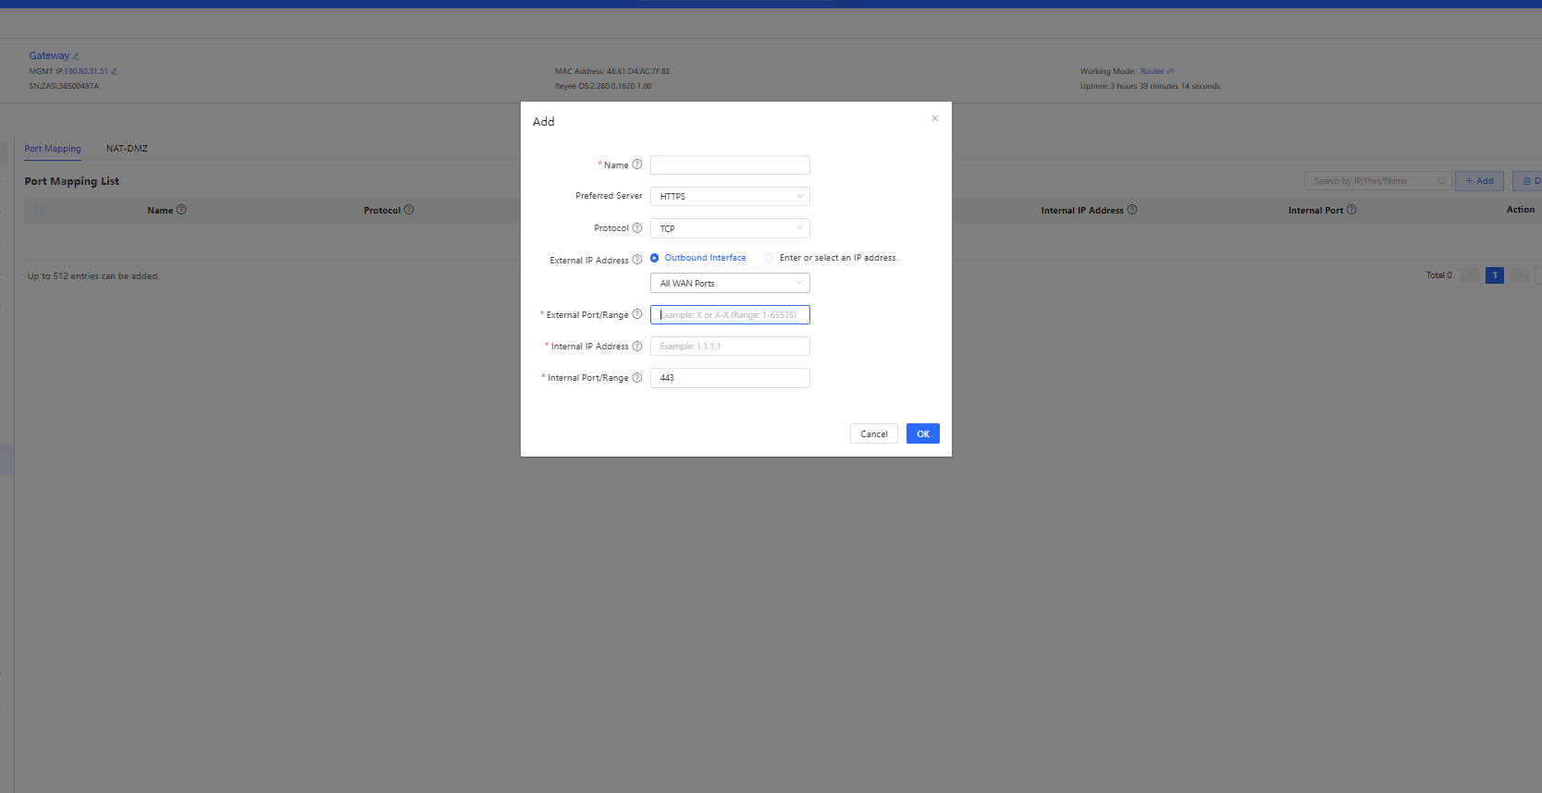Close the Add dialog with X
This screenshot has width=1542, height=793.
934,118
